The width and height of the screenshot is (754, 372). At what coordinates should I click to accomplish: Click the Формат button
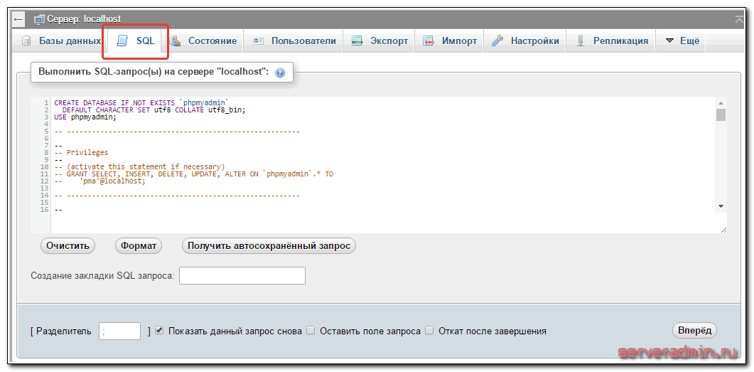tap(139, 246)
